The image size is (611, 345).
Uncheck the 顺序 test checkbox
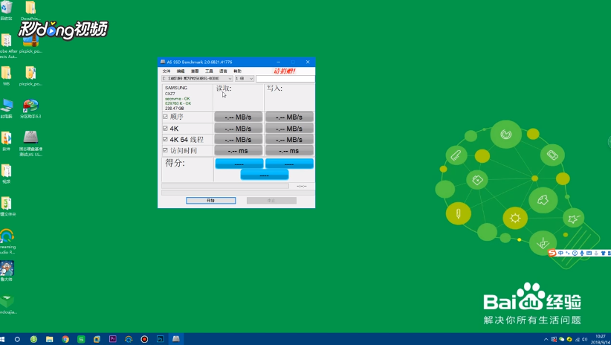(165, 117)
